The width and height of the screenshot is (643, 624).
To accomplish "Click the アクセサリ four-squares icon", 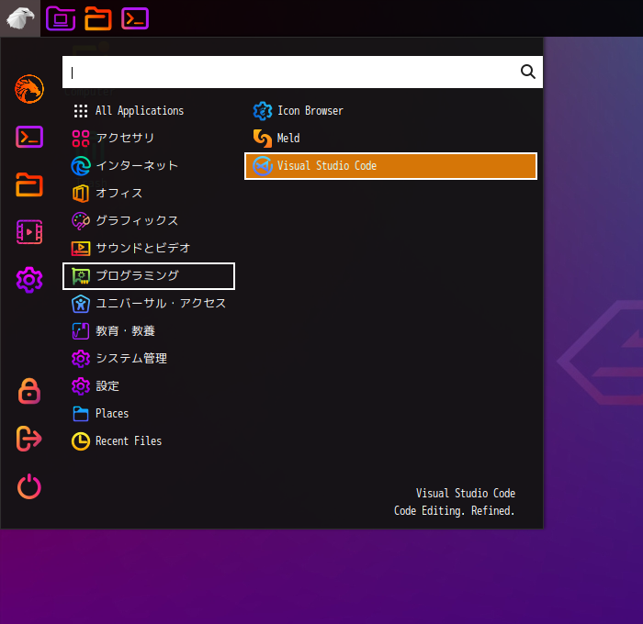I will (81, 138).
